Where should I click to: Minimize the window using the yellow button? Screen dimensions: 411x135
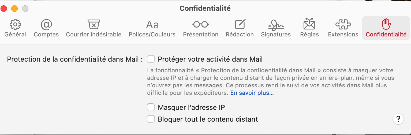(x=14, y=9)
